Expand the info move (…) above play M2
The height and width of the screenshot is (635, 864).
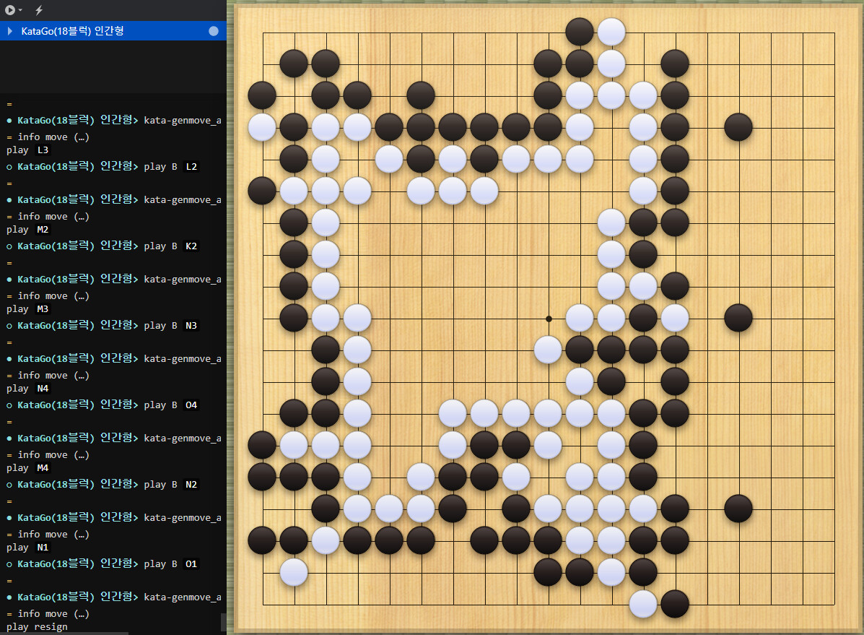click(x=53, y=216)
